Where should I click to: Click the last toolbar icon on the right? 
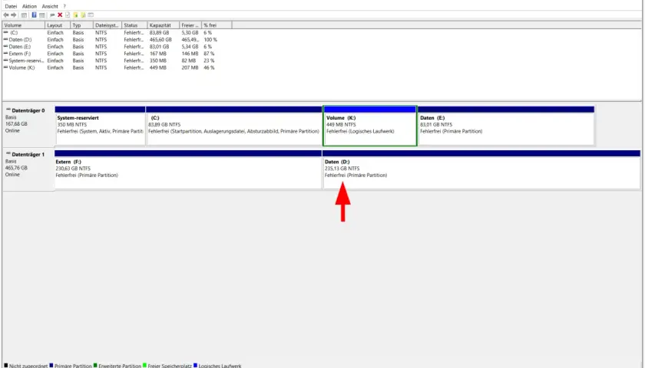(91, 15)
